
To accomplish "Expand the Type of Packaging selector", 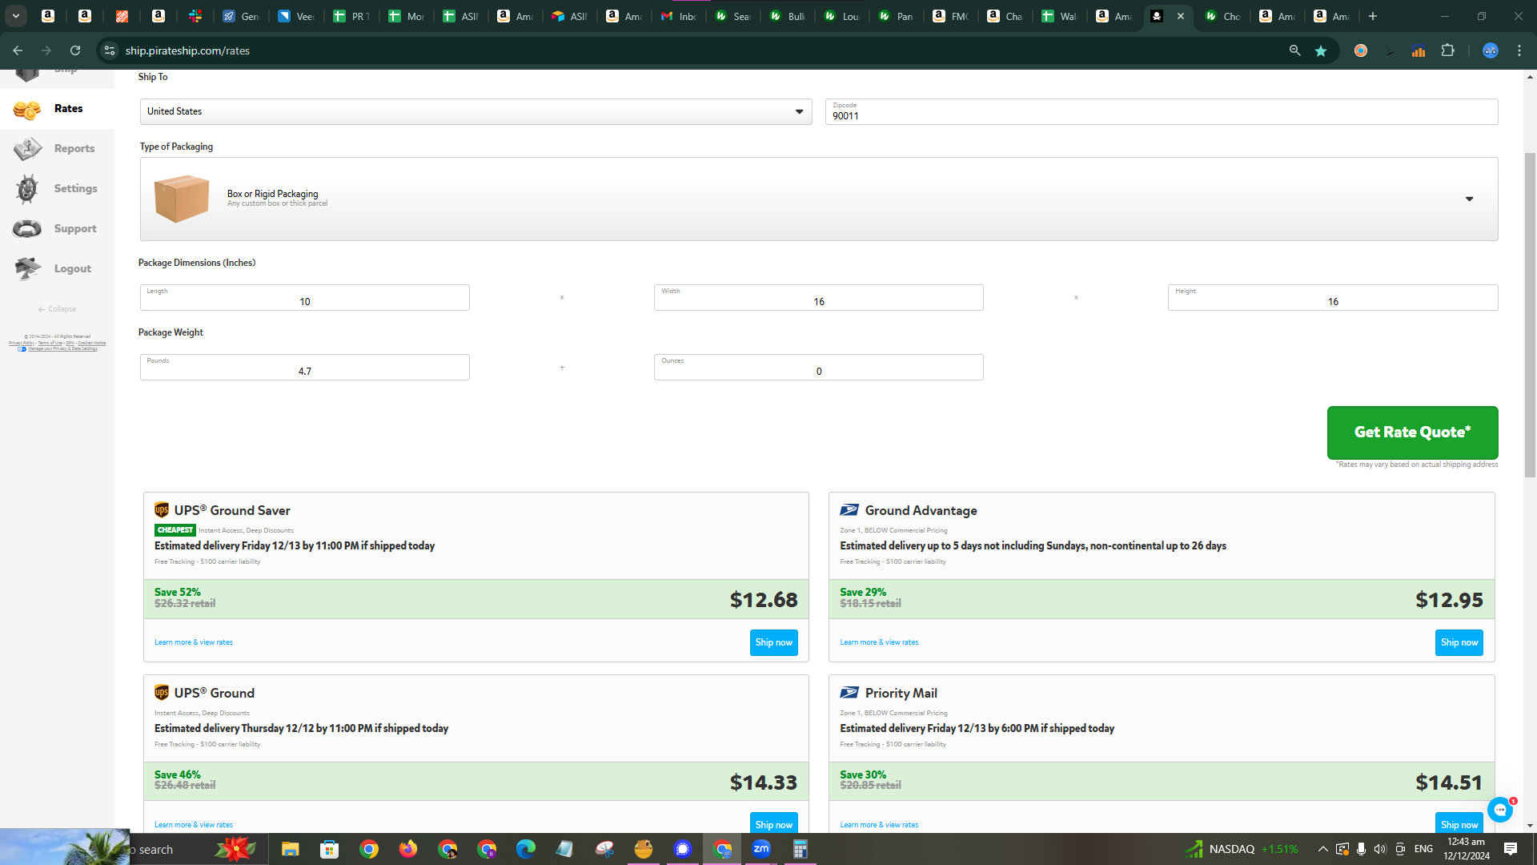I will click(x=819, y=199).
